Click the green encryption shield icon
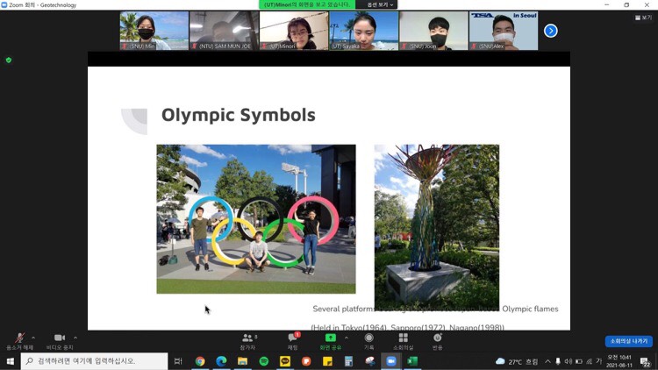Viewport: 658px width, 370px height. tap(9, 60)
